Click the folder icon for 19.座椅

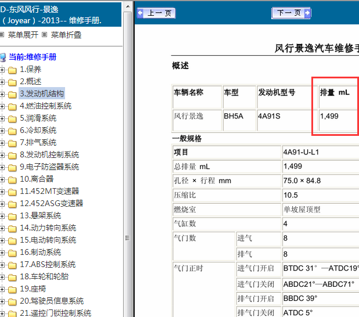12,290
